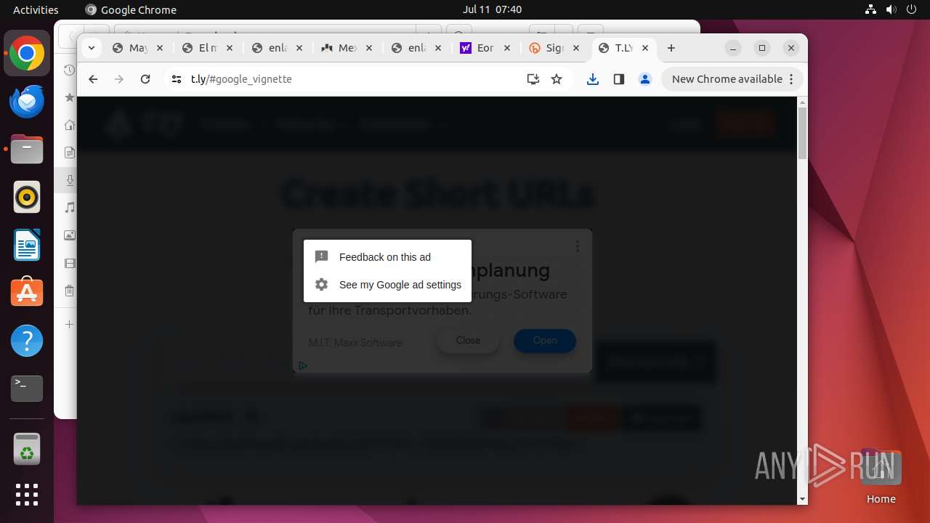Screen dimensions: 930x523
Task: Open Help from the dock
Action: (x=27, y=341)
